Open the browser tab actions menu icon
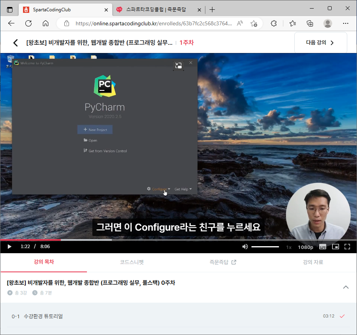The width and height of the screenshot is (357, 335). click(10, 10)
